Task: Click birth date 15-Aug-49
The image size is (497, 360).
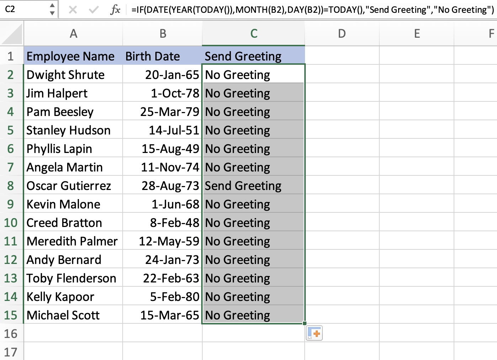Action: point(162,148)
